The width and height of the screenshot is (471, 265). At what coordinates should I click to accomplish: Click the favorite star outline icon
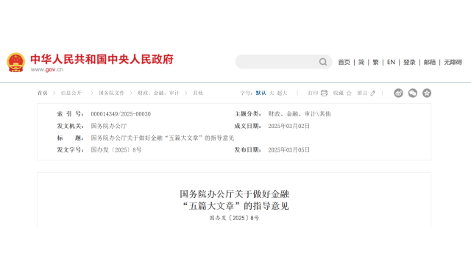[x=349, y=93]
